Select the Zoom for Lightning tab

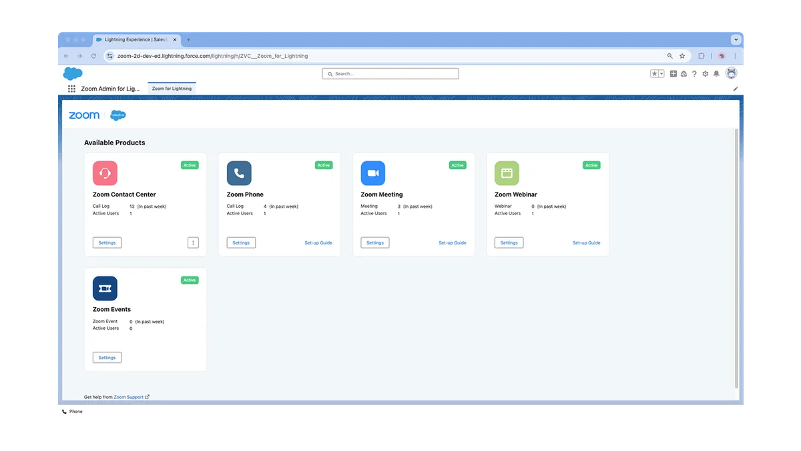(172, 89)
